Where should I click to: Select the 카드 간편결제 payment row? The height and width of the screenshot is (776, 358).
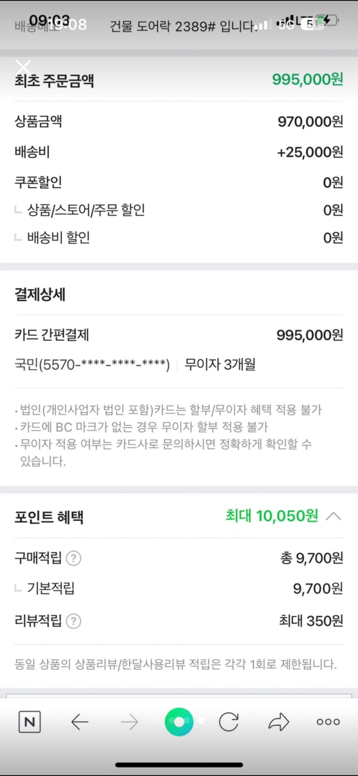pyautogui.click(x=178, y=335)
